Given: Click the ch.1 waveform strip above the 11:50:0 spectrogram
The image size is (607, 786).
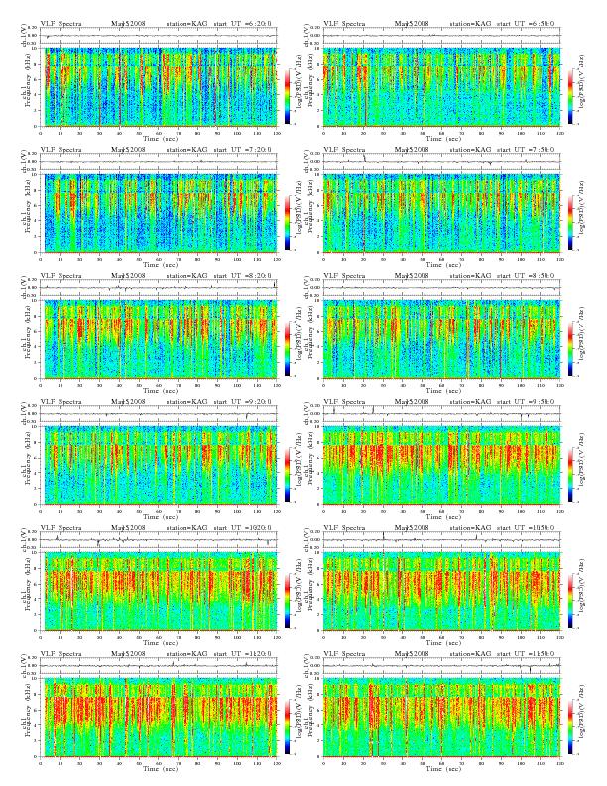Looking at the screenshot, I should pos(441,666).
